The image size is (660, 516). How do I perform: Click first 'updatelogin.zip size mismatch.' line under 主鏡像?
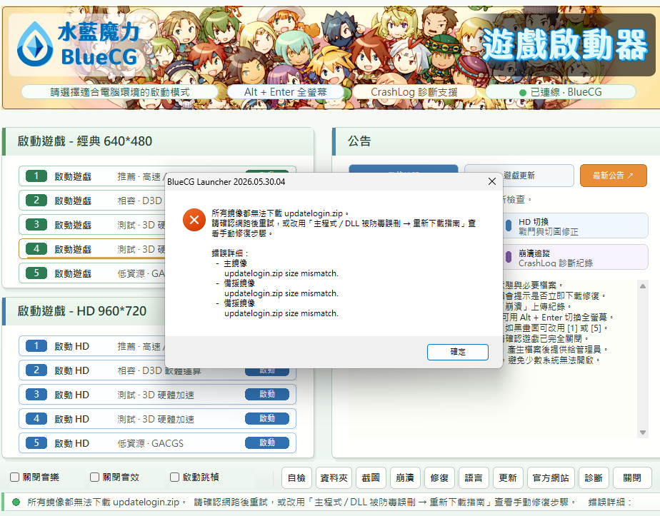(281, 273)
